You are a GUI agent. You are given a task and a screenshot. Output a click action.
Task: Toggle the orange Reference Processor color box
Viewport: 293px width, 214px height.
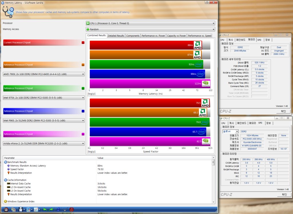click(83, 65)
